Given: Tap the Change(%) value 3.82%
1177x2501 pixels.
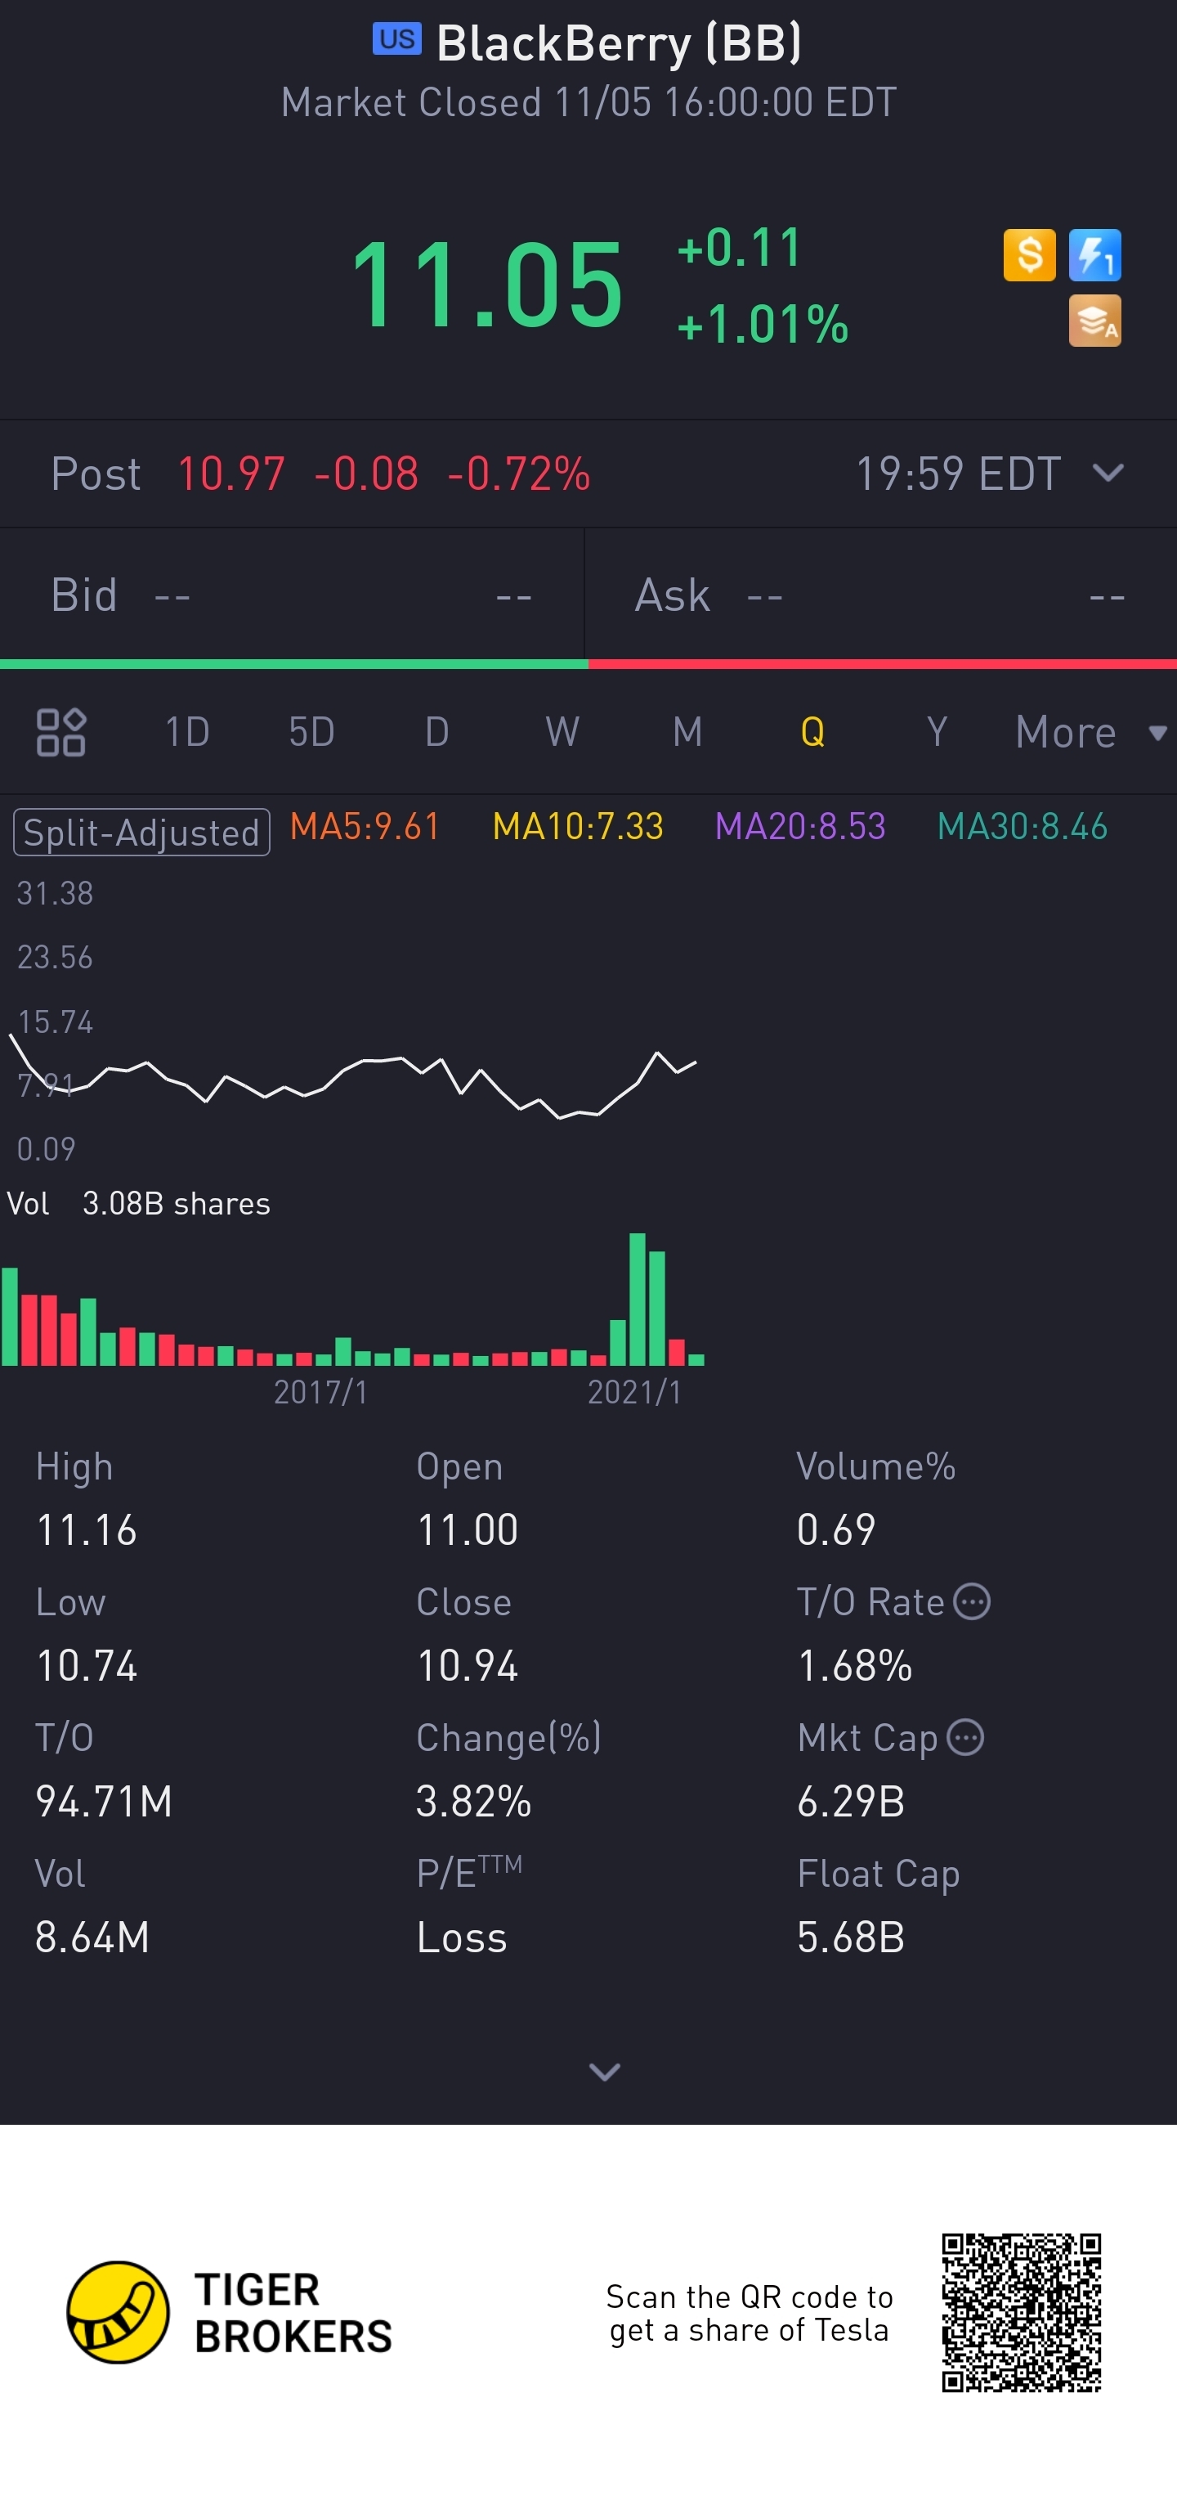Looking at the screenshot, I should (475, 1802).
